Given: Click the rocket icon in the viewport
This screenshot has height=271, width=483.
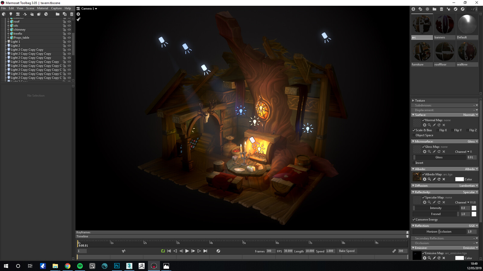Looking at the screenshot, I should tap(78, 19).
